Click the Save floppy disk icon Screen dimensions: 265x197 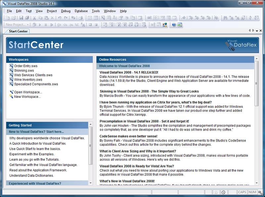tap(21, 18)
